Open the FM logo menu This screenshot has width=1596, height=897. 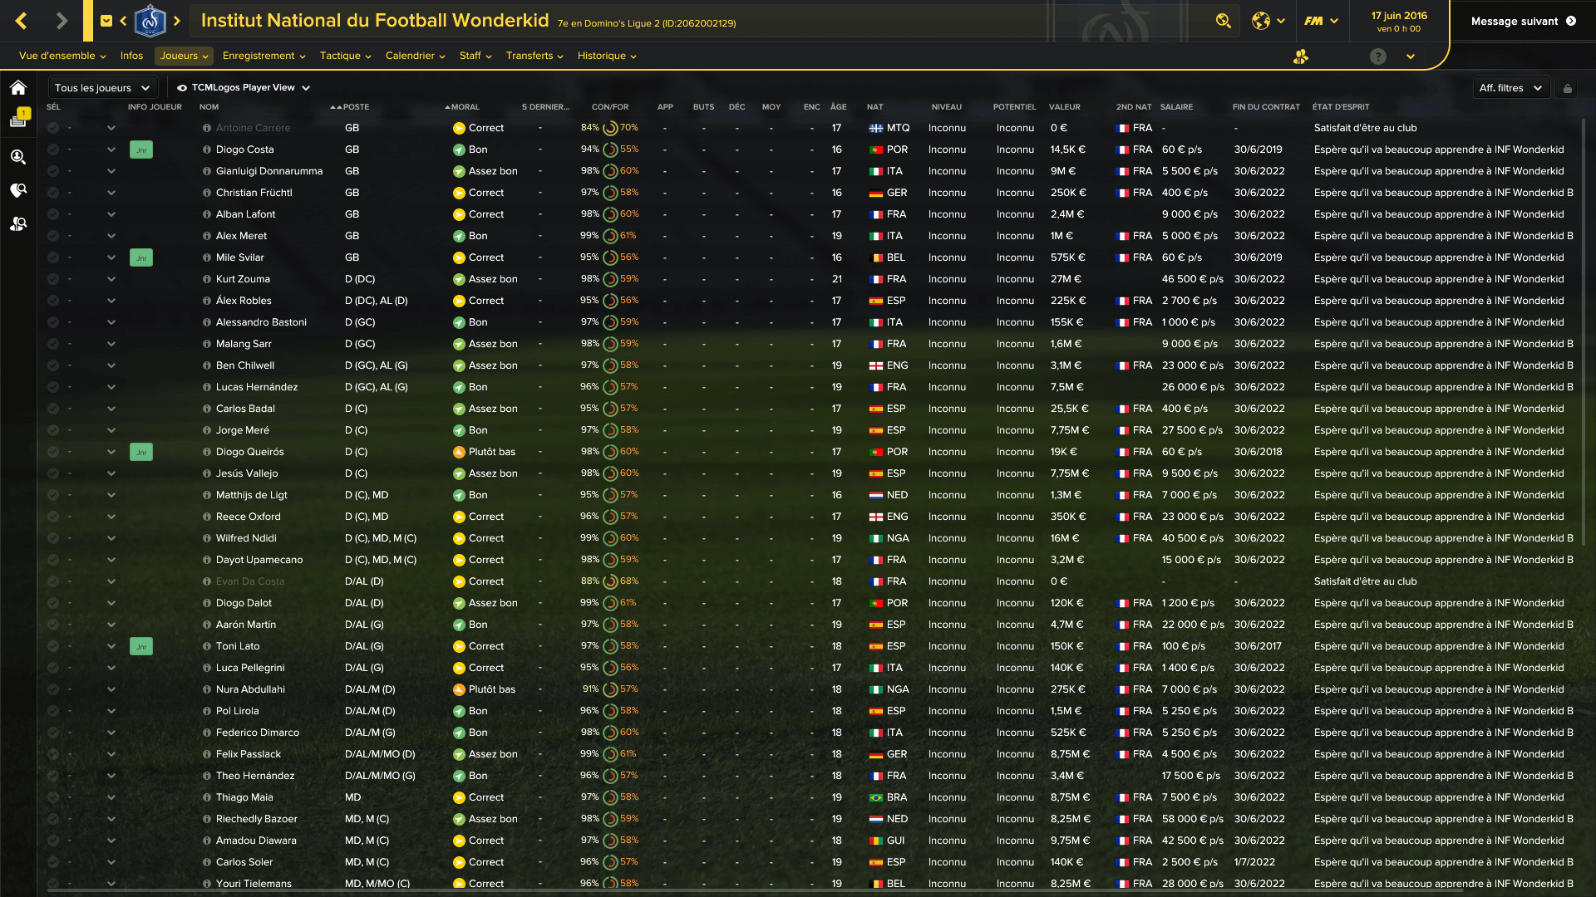pyautogui.click(x=1321, y=21)
